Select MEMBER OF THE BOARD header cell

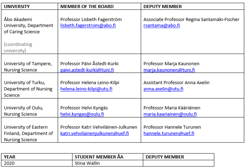(99, 6)
